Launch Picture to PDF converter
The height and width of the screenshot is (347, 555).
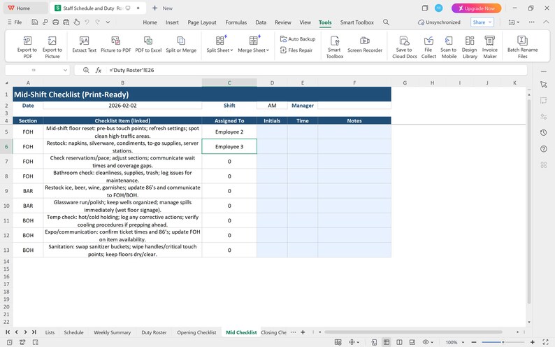click(x=116, y=44)
